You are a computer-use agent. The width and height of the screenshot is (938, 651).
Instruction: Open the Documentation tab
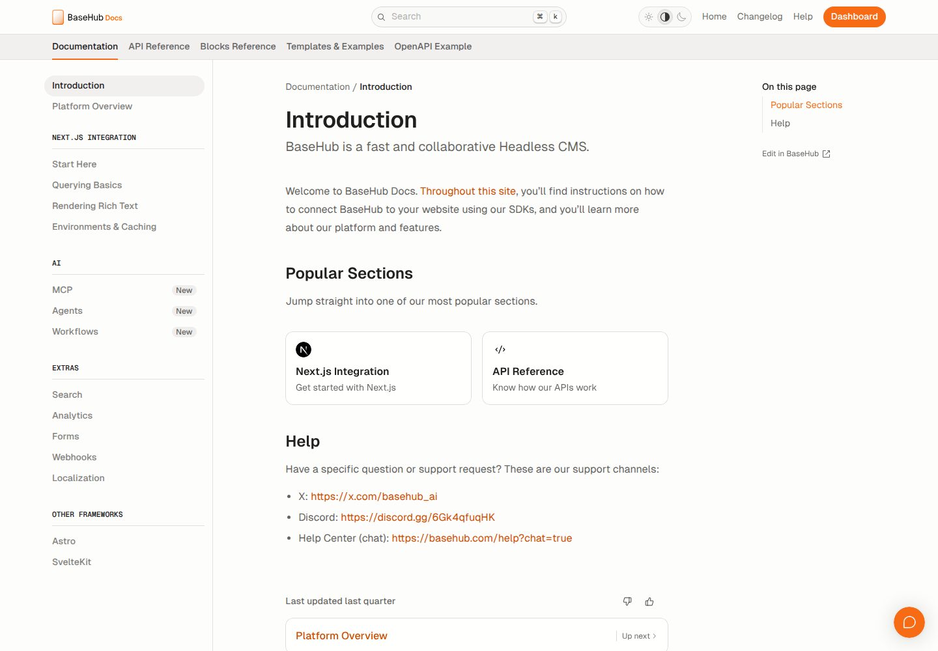85,46
